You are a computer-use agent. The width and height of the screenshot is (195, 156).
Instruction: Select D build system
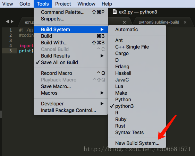(137, 60)
